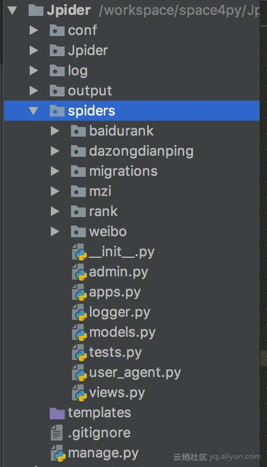
Task: Click the Python icon next to manage.py
Action: point(58,453)
